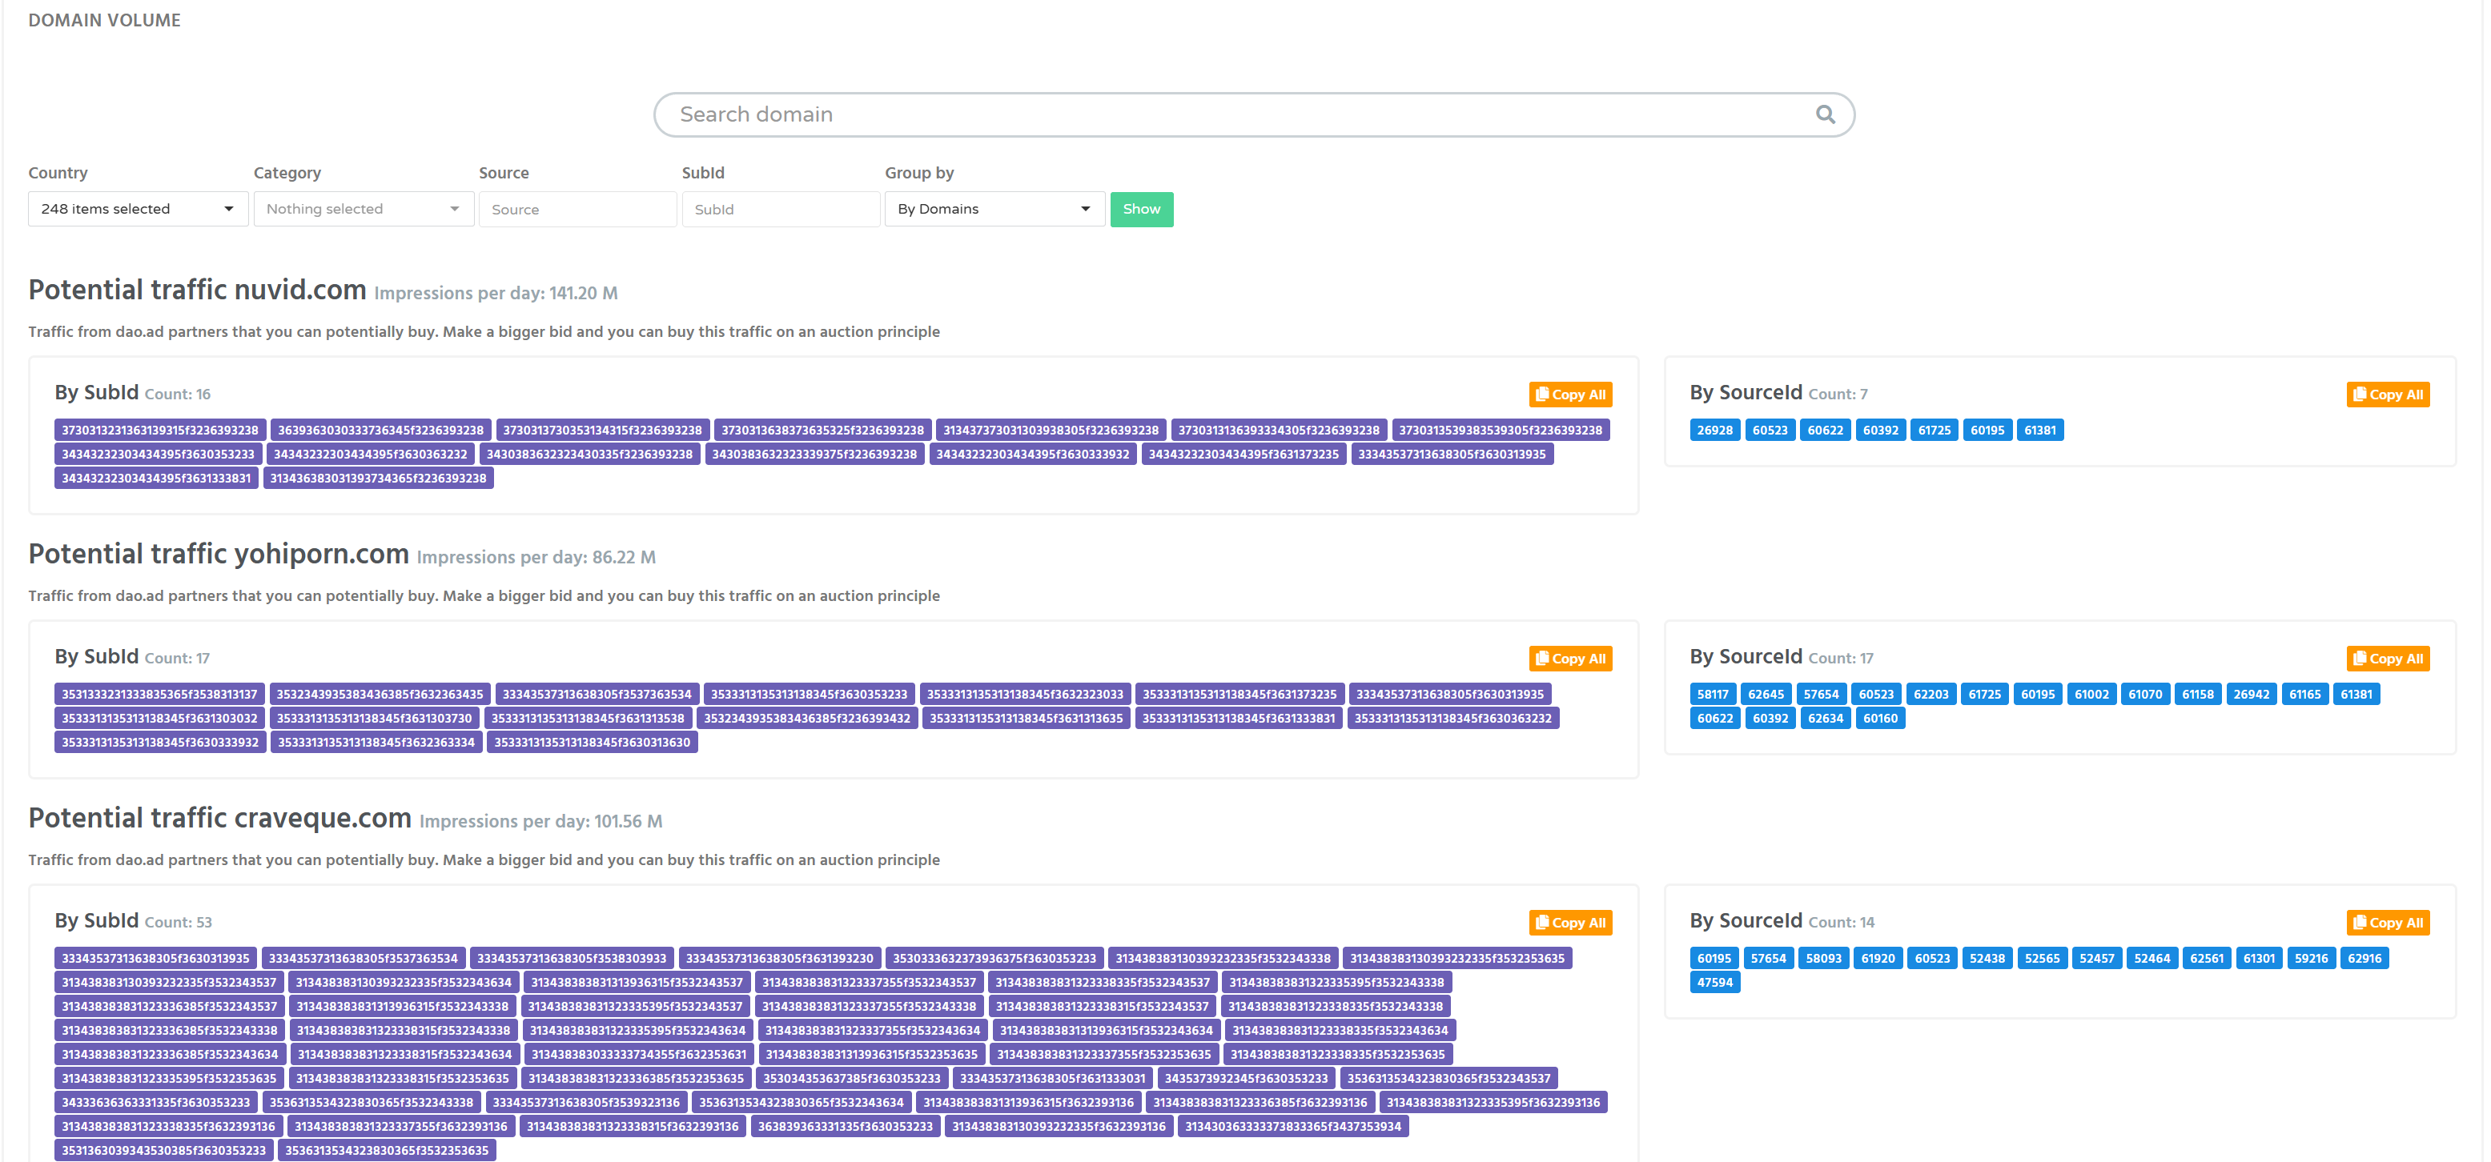Viewport: 2491px width, 1162px height.
Task: Pick SourceId tag 61158
Action: click(2197, 694)
